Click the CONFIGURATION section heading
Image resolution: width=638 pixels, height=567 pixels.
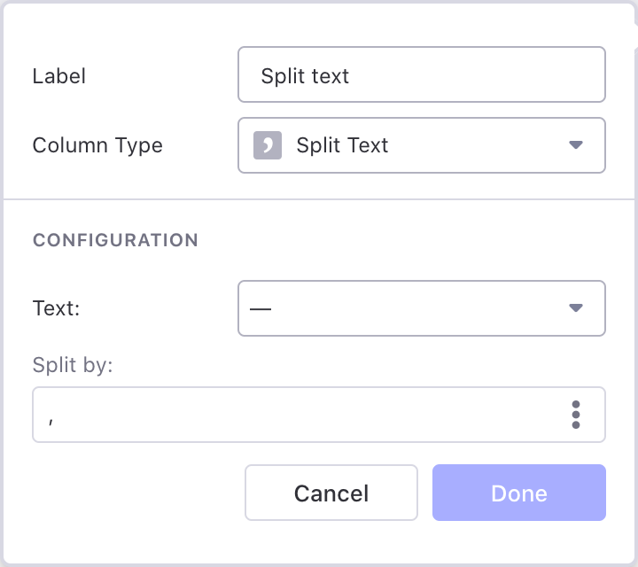click(x=115, y=240)
